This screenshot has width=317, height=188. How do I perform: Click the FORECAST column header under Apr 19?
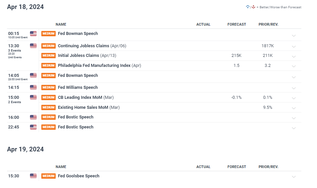(x=237, y=167)
